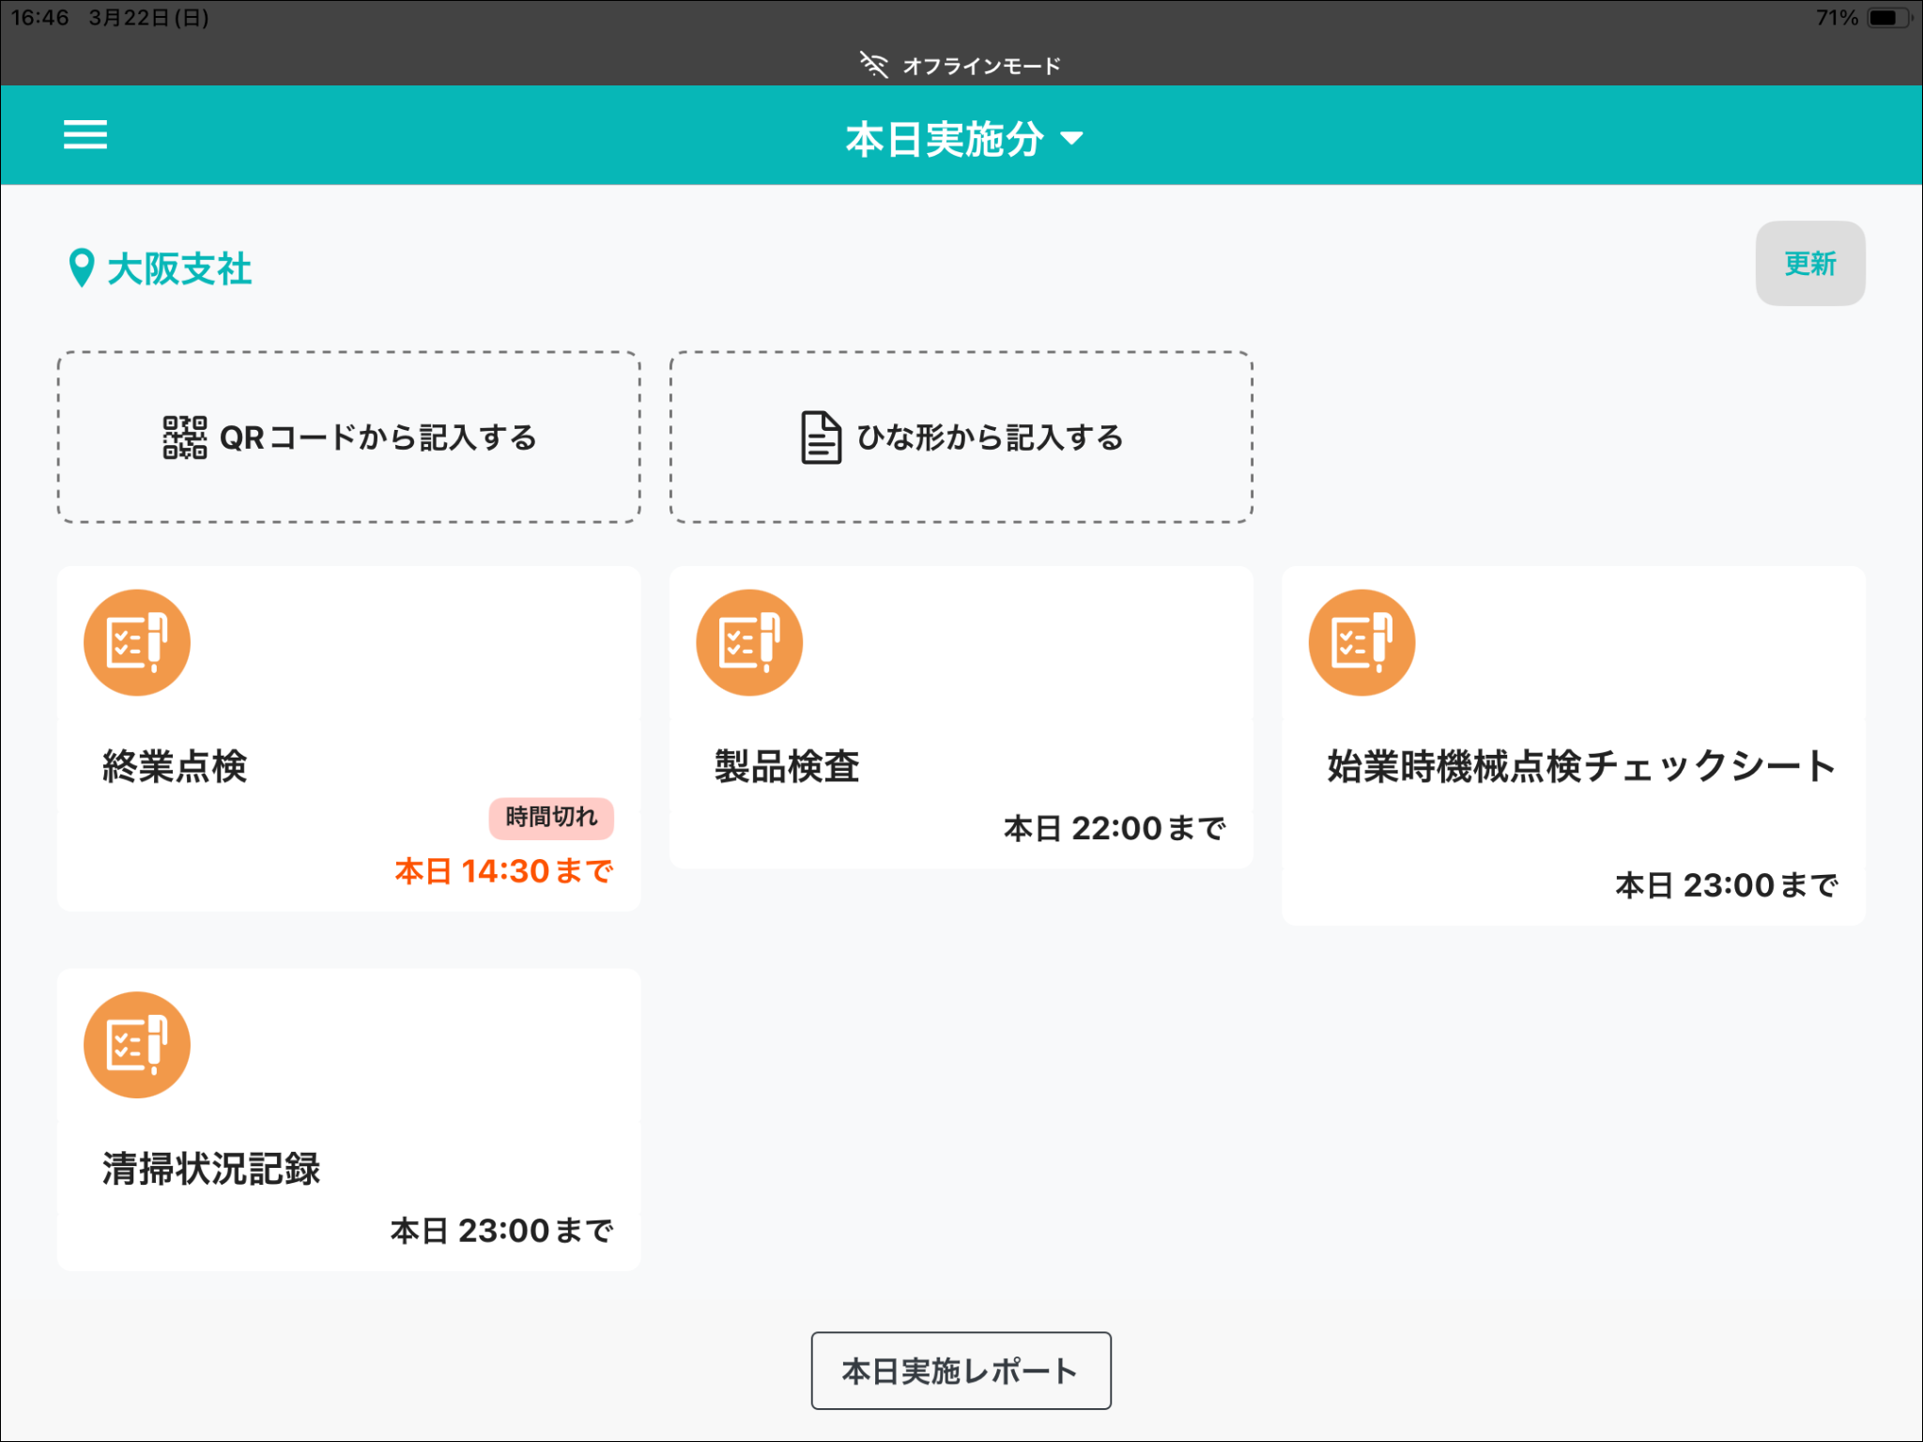
Task: Expand the 本日実施分 dropdown arrow
Action: click(1071, 139)
